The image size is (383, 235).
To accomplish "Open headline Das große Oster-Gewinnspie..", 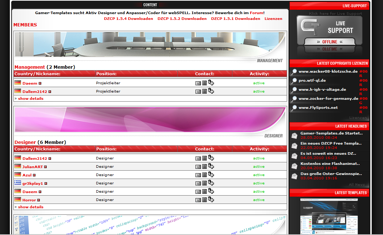I will [x=331, y=174].
